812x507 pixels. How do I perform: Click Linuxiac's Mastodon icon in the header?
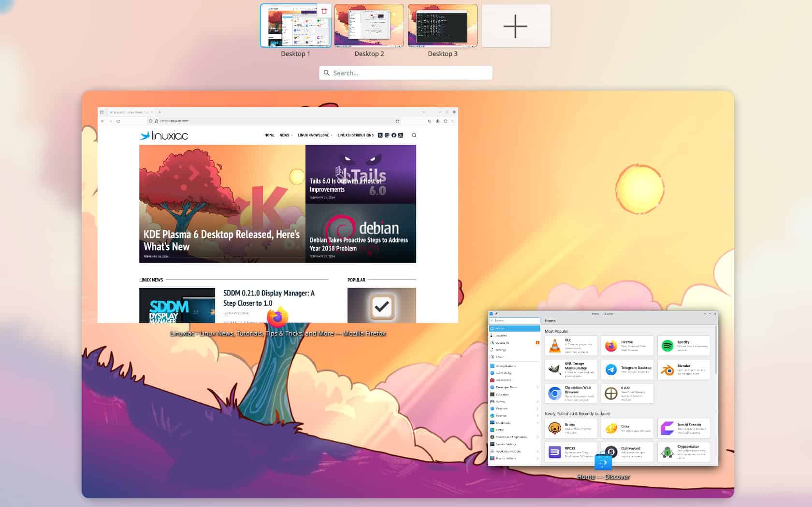click(x=387, y=135)
